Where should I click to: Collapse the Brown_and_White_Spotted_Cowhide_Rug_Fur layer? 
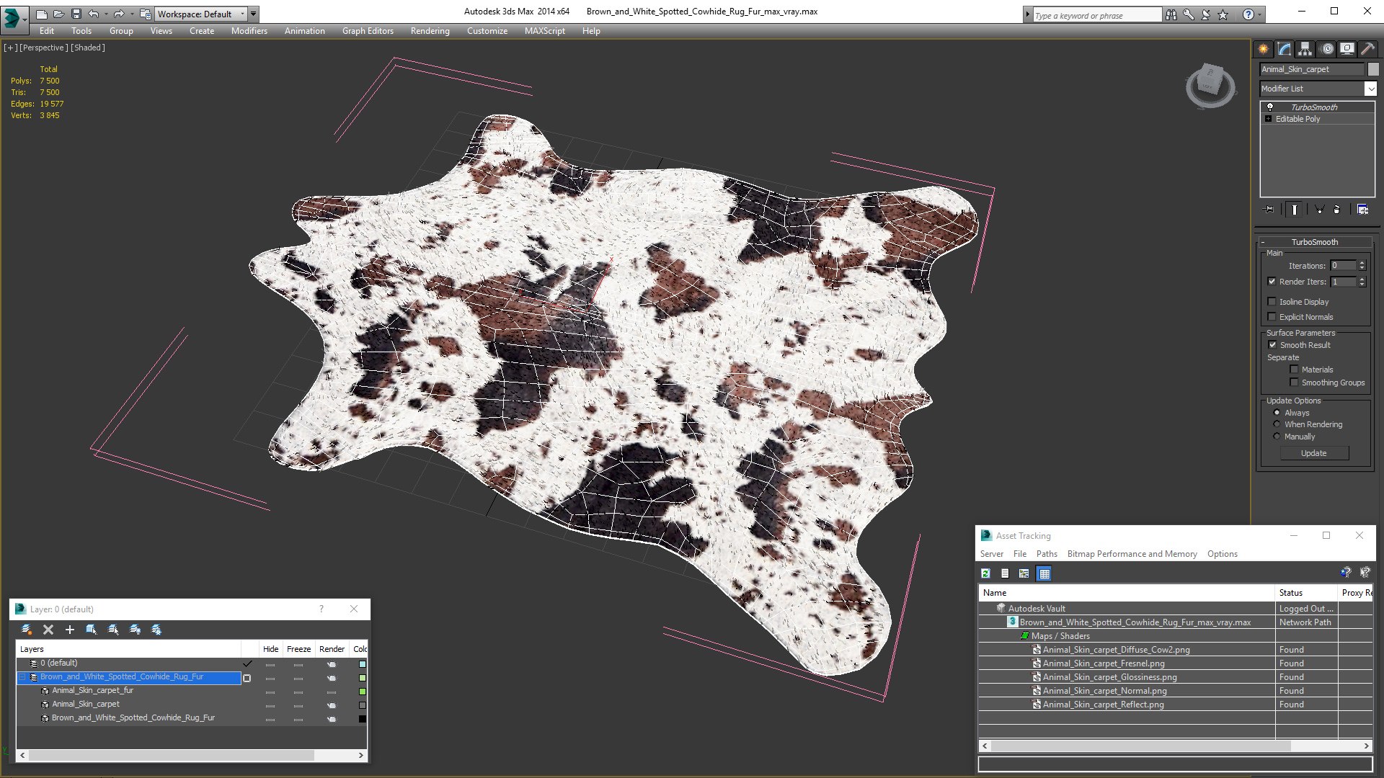click(22, 677)
